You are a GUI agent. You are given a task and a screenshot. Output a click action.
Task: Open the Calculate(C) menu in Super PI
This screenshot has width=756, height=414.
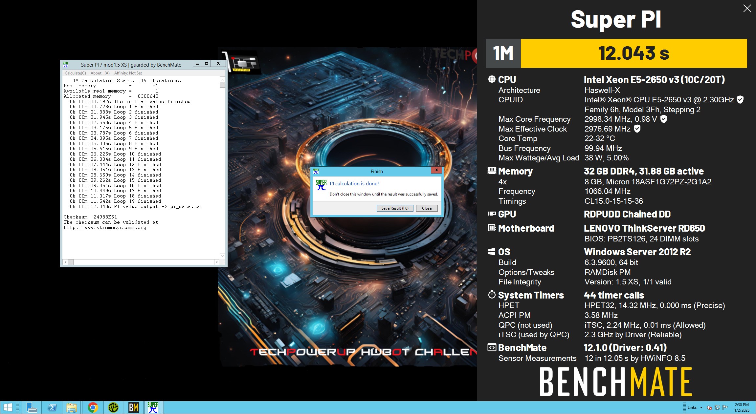tap(75, 73)
